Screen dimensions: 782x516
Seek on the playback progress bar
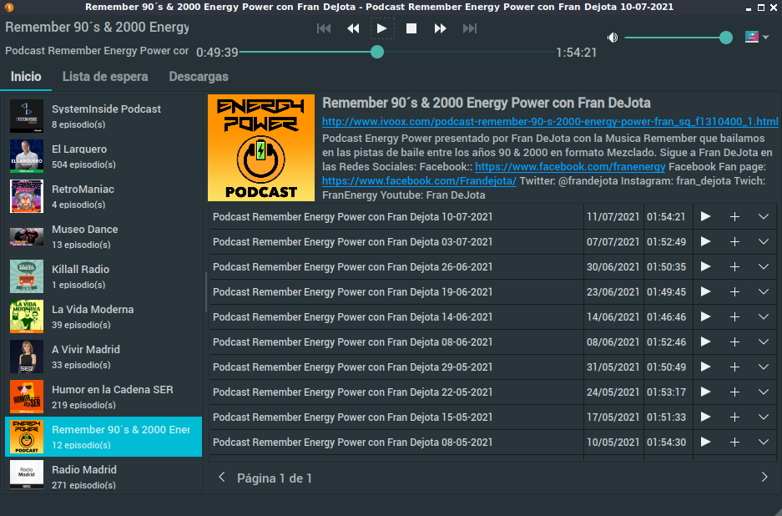pyautogui.click(x=397, y=52)
